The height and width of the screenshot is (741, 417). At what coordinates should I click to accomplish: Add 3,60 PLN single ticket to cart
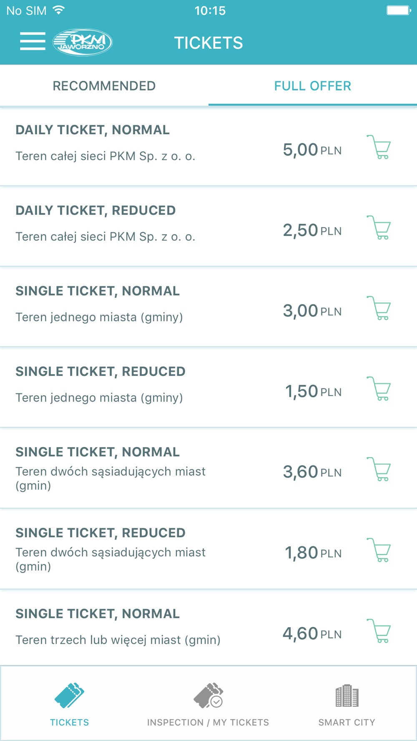click(x=379, y=469)
